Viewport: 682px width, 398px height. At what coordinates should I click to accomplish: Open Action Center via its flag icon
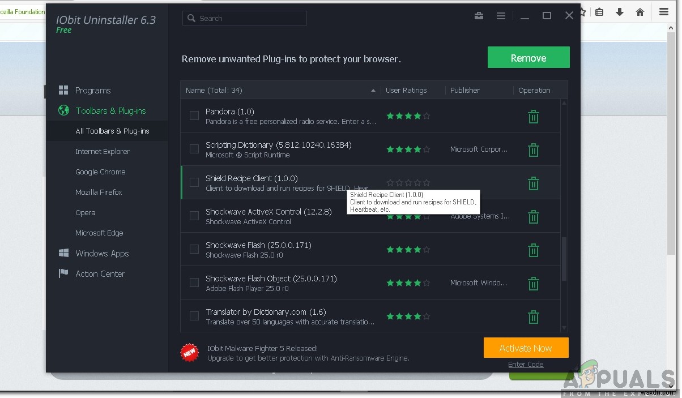[x=64, y=273]
